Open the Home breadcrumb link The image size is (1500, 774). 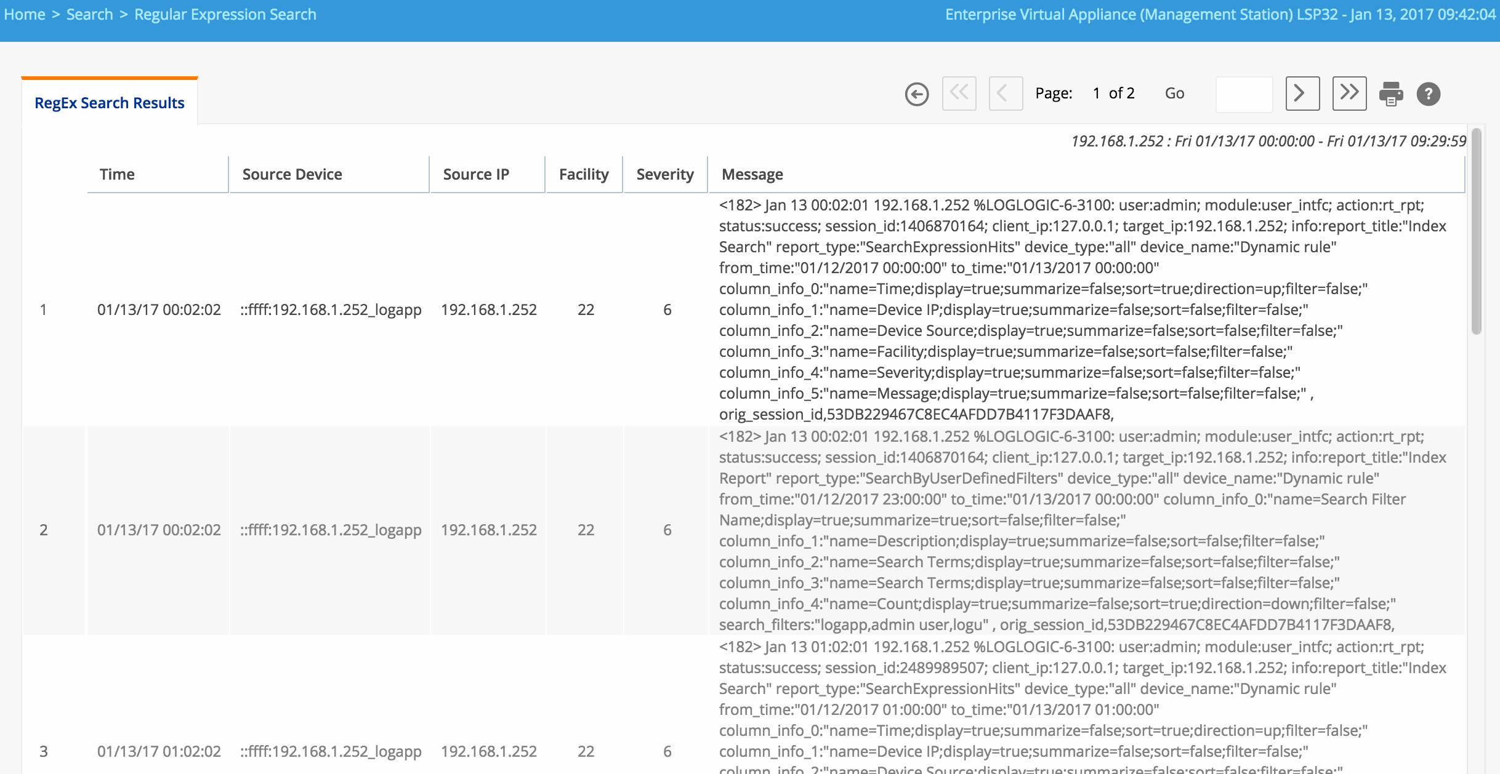point(25,15)
